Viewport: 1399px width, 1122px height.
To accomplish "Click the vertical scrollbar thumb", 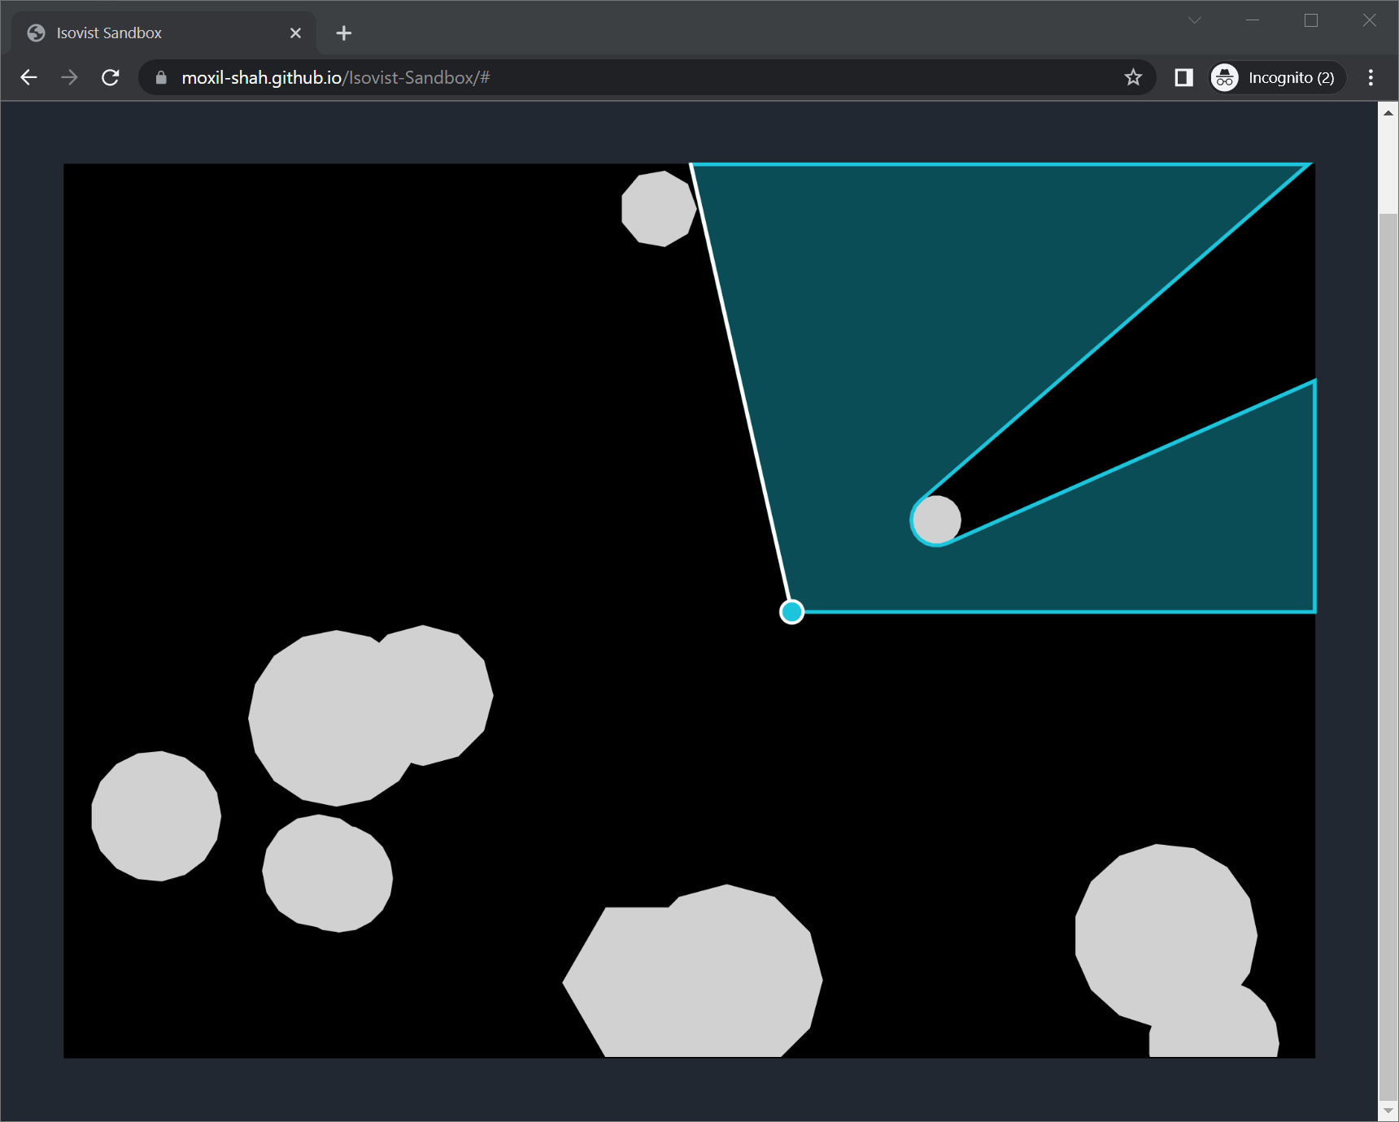I will coord(1388,657).
